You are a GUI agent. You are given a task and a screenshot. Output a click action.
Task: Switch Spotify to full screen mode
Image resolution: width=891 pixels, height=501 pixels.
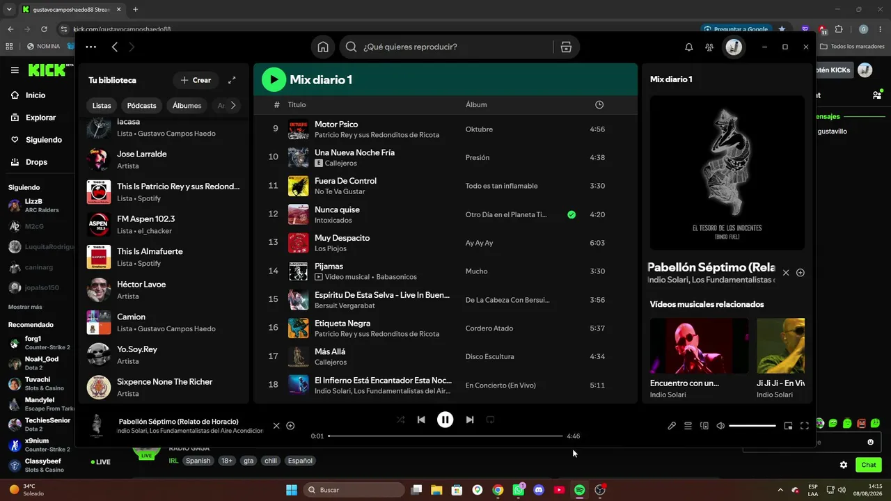[x=805, y=426]
